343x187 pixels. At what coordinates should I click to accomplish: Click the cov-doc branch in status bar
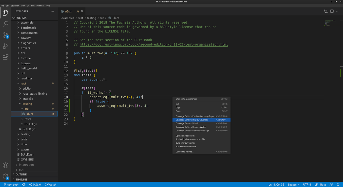pos(11,185)
